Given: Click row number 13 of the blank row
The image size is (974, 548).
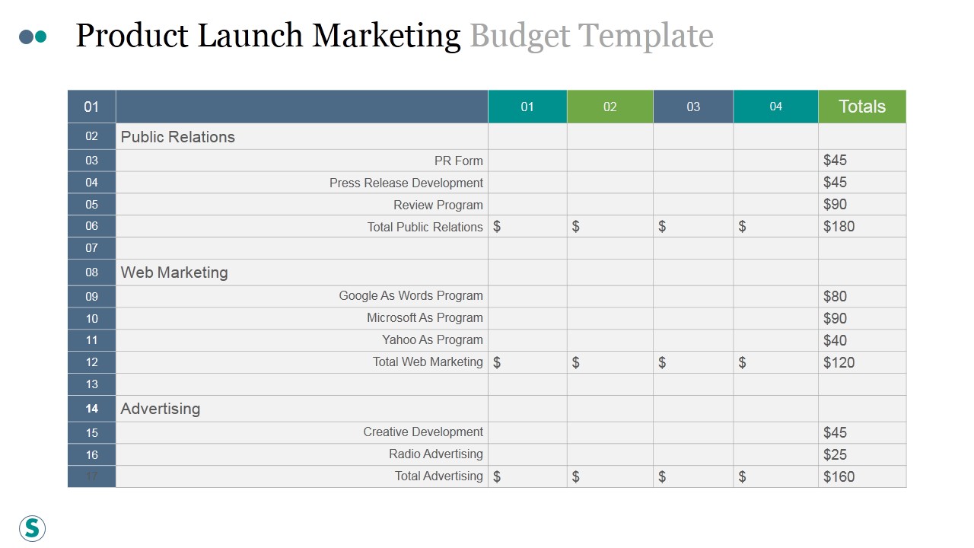Looking at the screenshot, I should click(x=91, y=384).
